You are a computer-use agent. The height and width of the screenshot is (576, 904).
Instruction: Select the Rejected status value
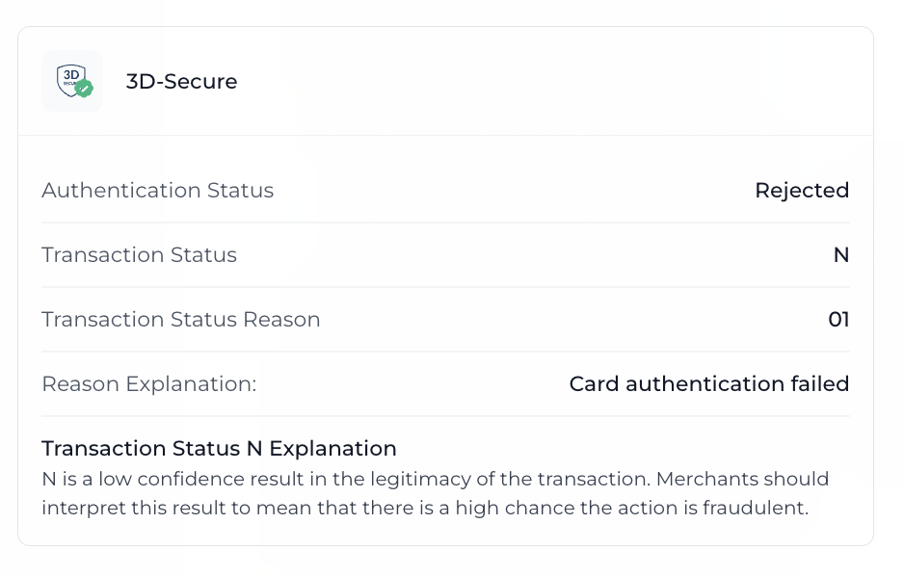[801, 191]
